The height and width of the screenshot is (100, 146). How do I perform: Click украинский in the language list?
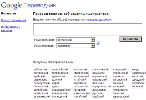click(x=120, y=90)
